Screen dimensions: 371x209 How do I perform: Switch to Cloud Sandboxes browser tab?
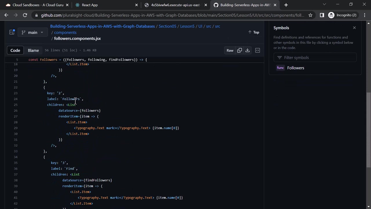coord(38,5)
